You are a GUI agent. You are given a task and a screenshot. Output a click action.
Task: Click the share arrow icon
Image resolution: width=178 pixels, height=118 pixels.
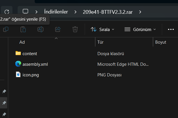pyautogui.click(x=58, y=29)
